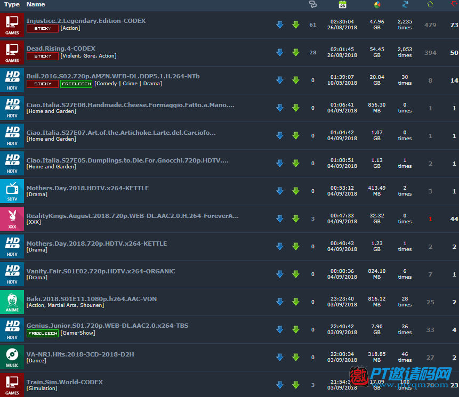Click seeder count 394 for Dead.Rising.4
Image resolution: width=459 pixels, height=397 pixels.
pos(430,53)
